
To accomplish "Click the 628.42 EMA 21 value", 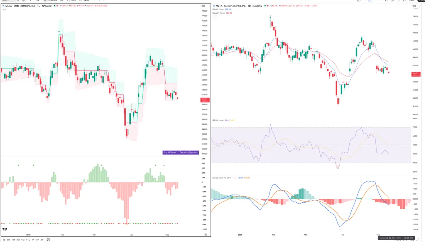I will point(229,13).
